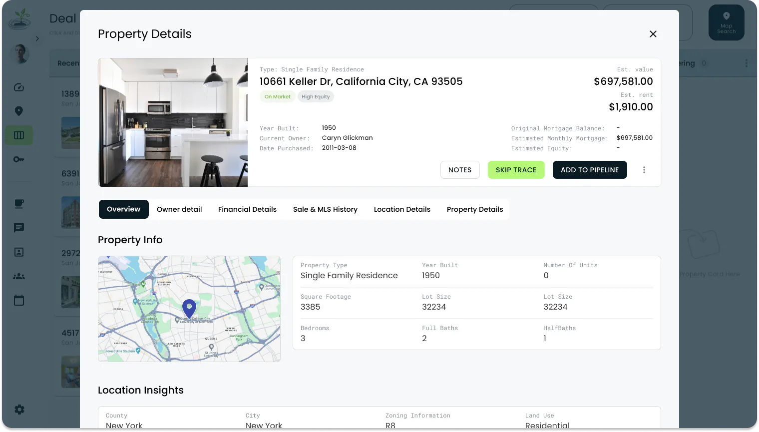Open the dashboard speedometer icon in sidebar
Viewport: 759px width, 432px height.
click(x=19, y=87)
